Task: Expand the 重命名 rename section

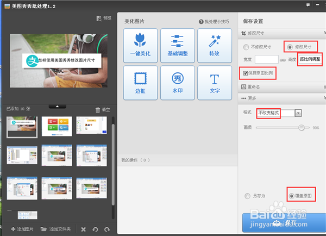Action: tap(282, 87)
